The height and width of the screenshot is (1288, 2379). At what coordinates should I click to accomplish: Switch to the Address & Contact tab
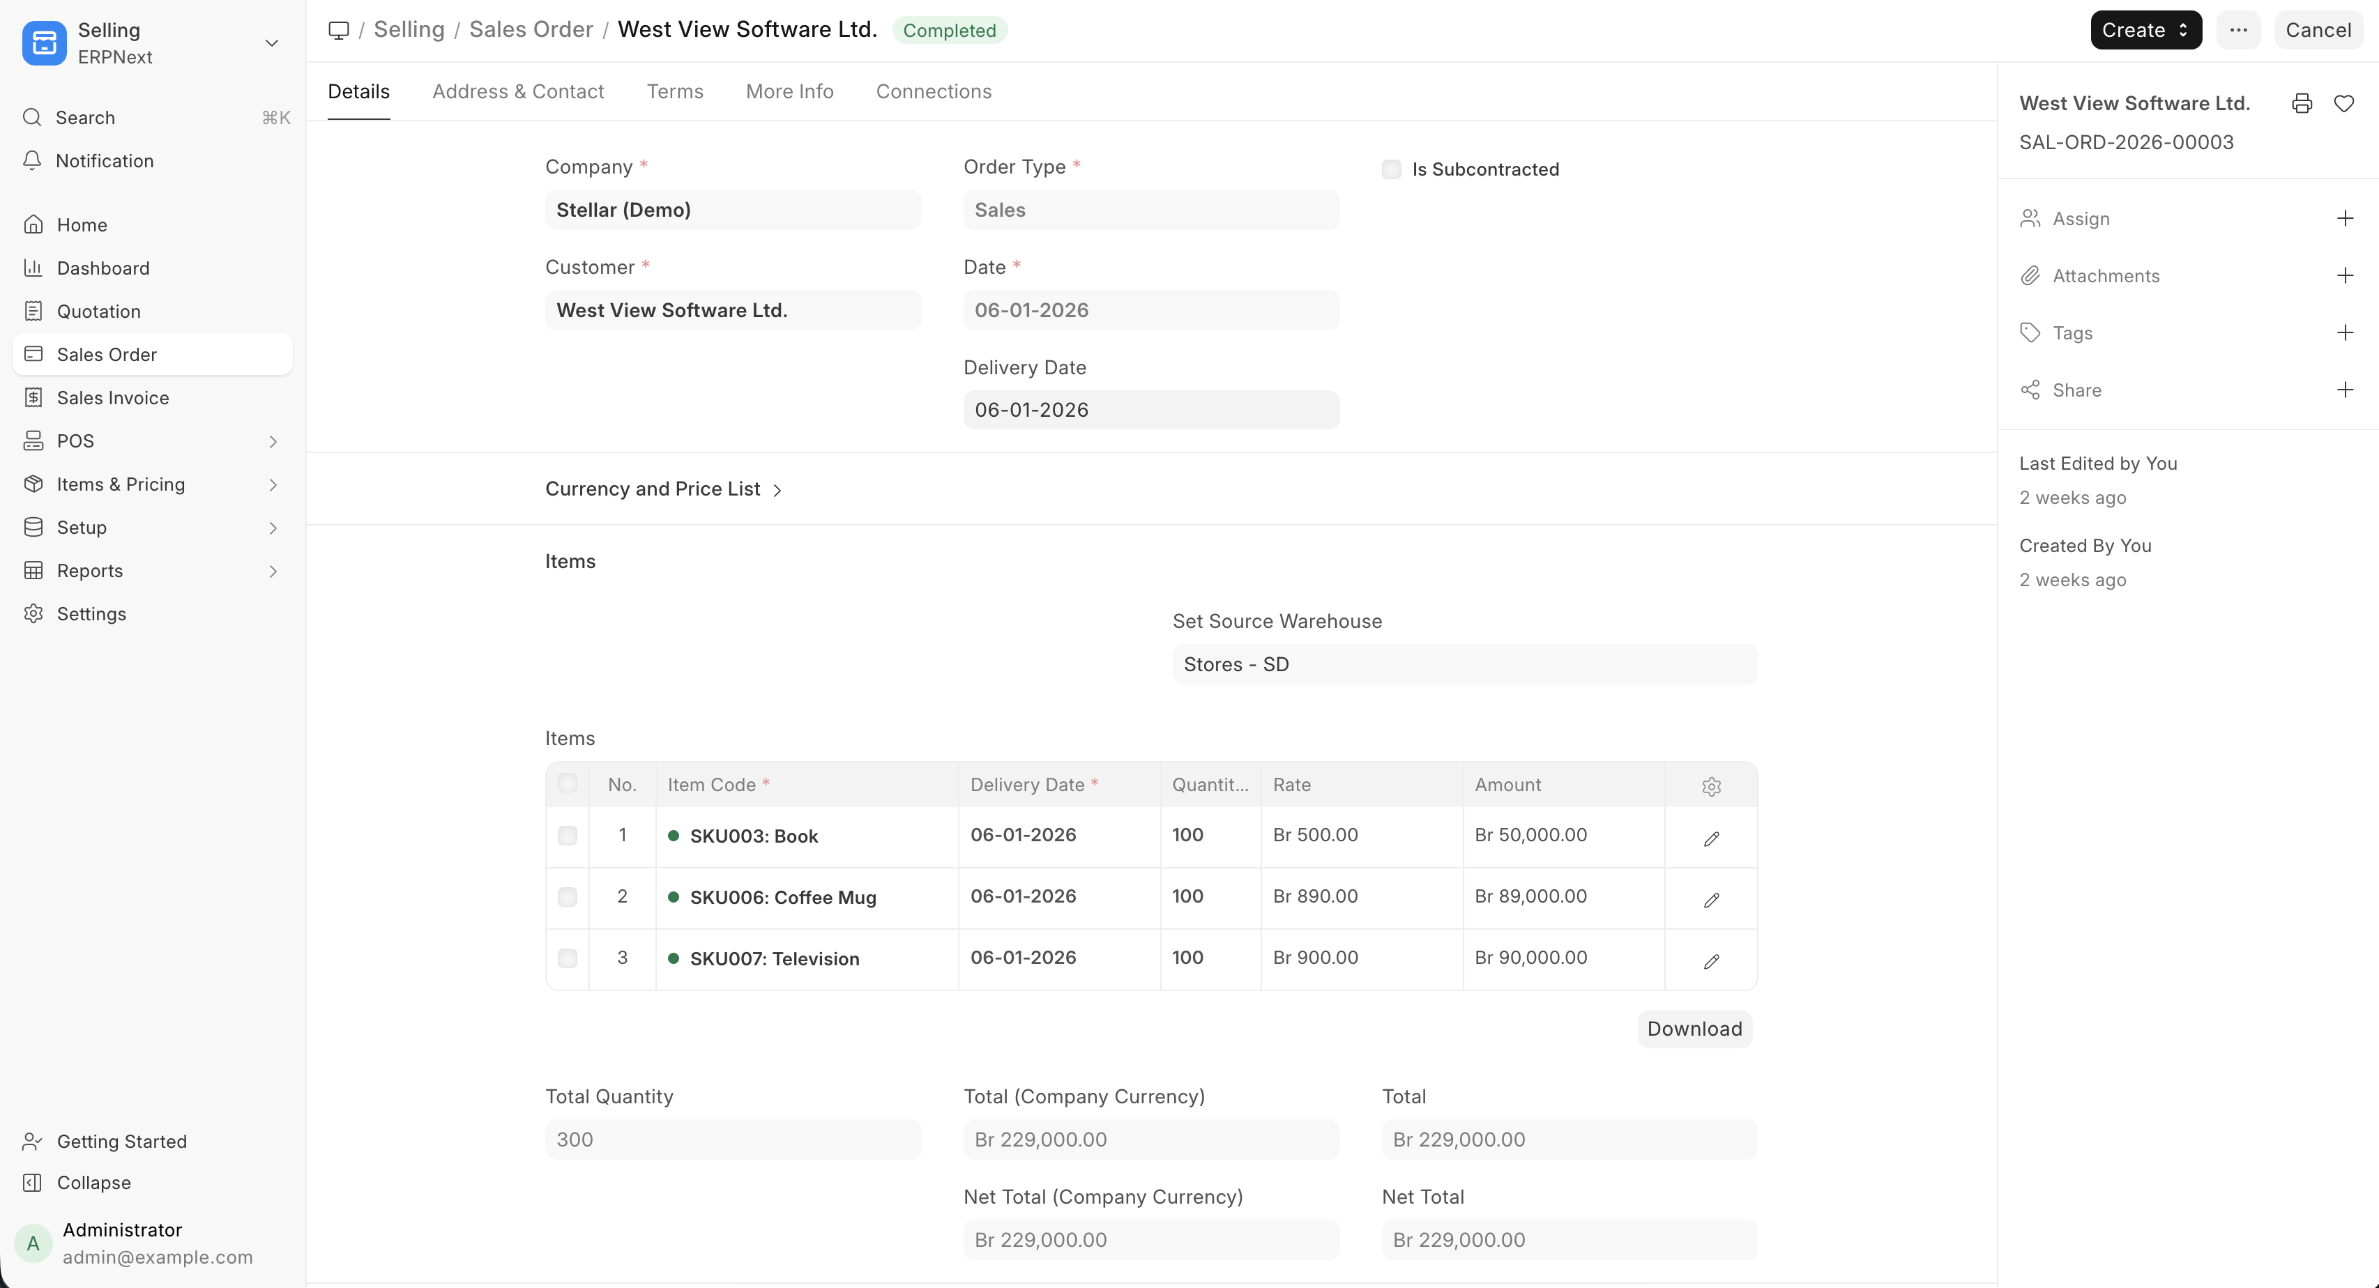pyautogui.click(x=517, y=91)
